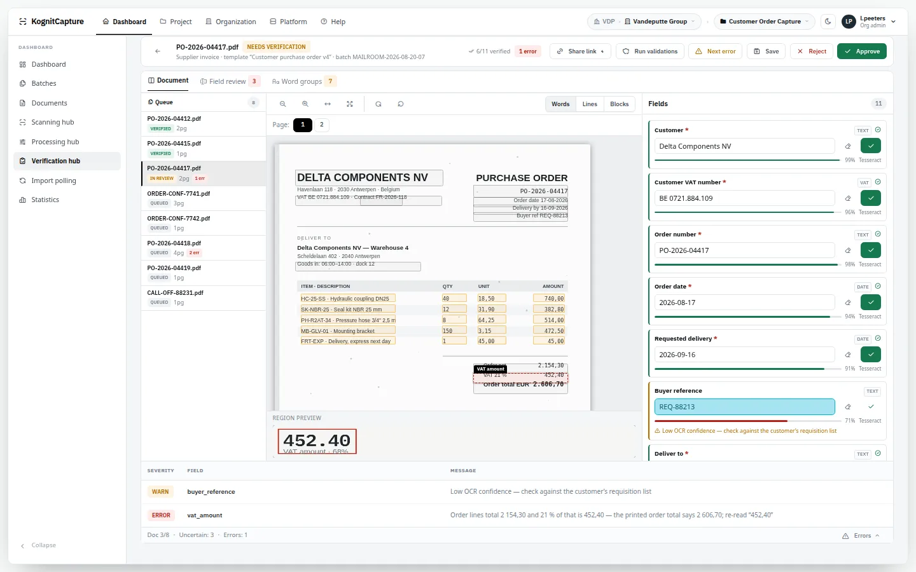Collapse the sidebar

pos(38,545)
